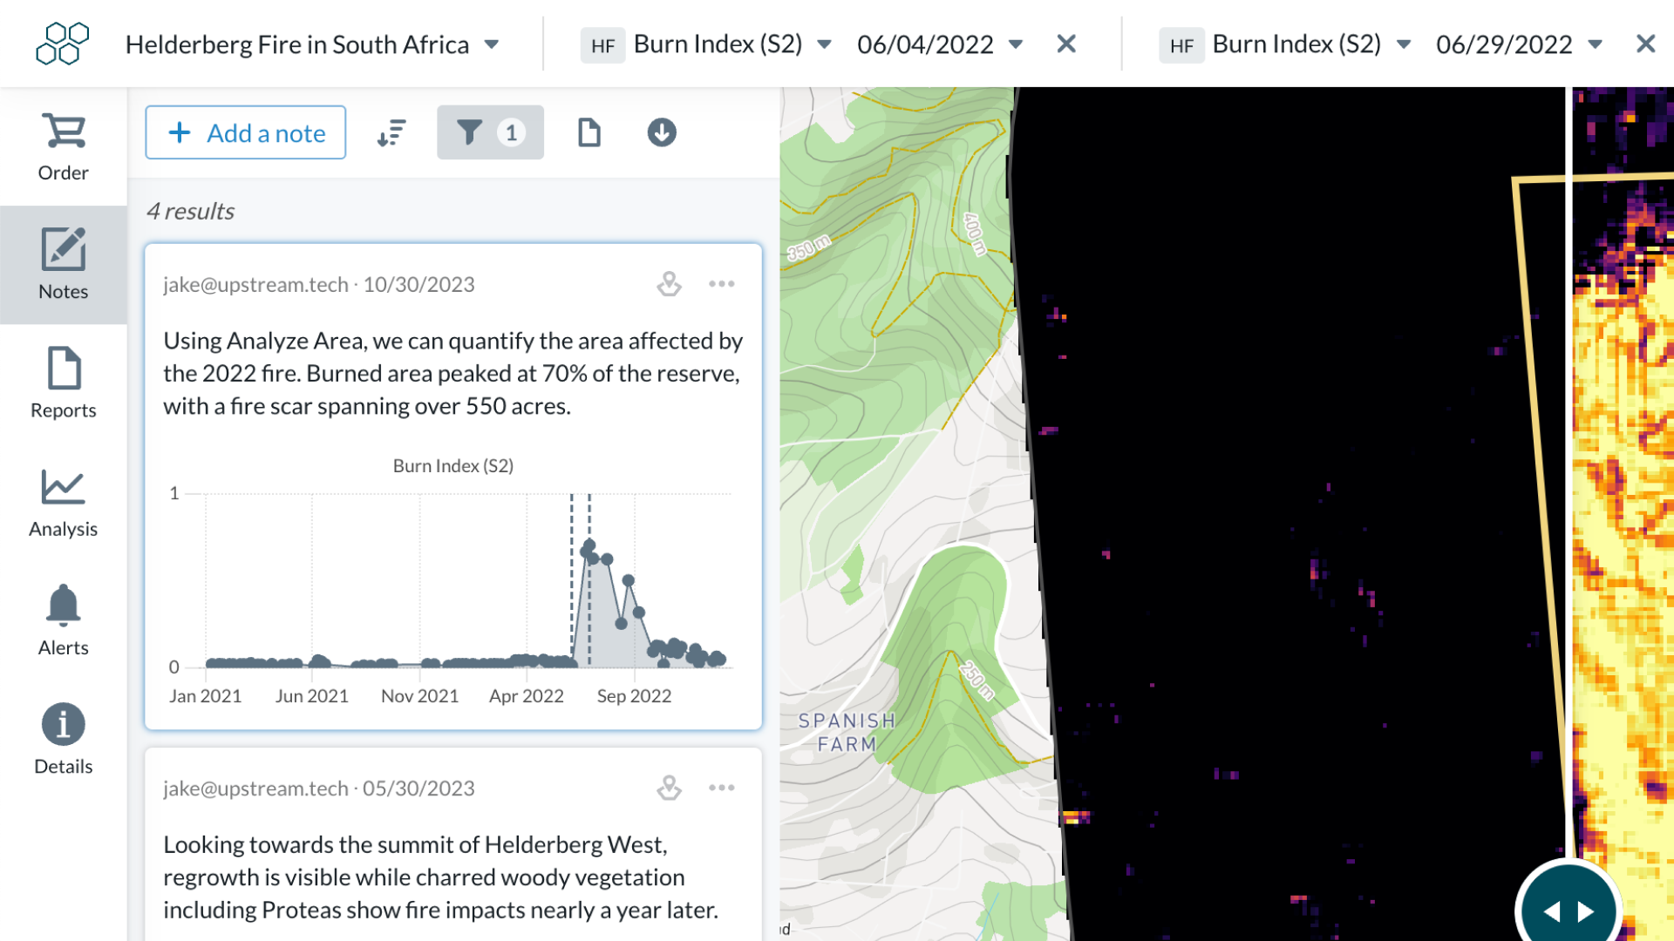Open the Alerts bell panel
The height and width of the screenshot is (941, 1674).
(63, 621)
